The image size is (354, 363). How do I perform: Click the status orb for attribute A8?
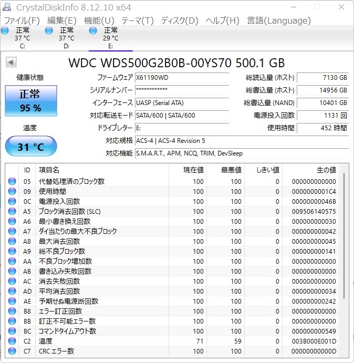click(x=12, y=241)
